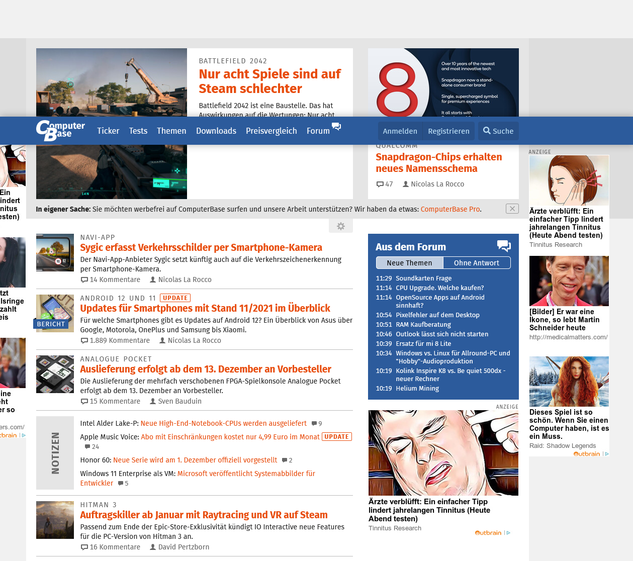Viewport: 633px width, 561px height.
Task: Click 14 Kommentare on Sygic article
Action: (x=111, y=279)
